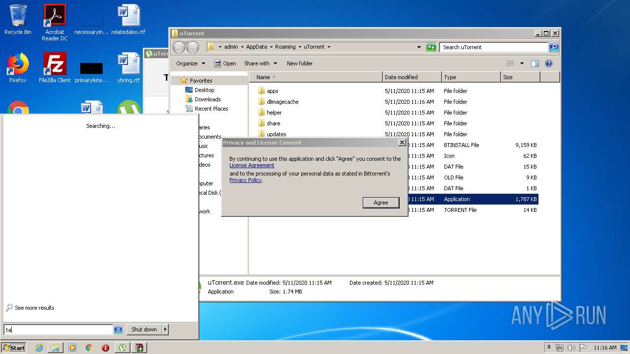This screenshot has height=354, width=630.
Task: Click the Start menu search input
Action: [59, 330]
